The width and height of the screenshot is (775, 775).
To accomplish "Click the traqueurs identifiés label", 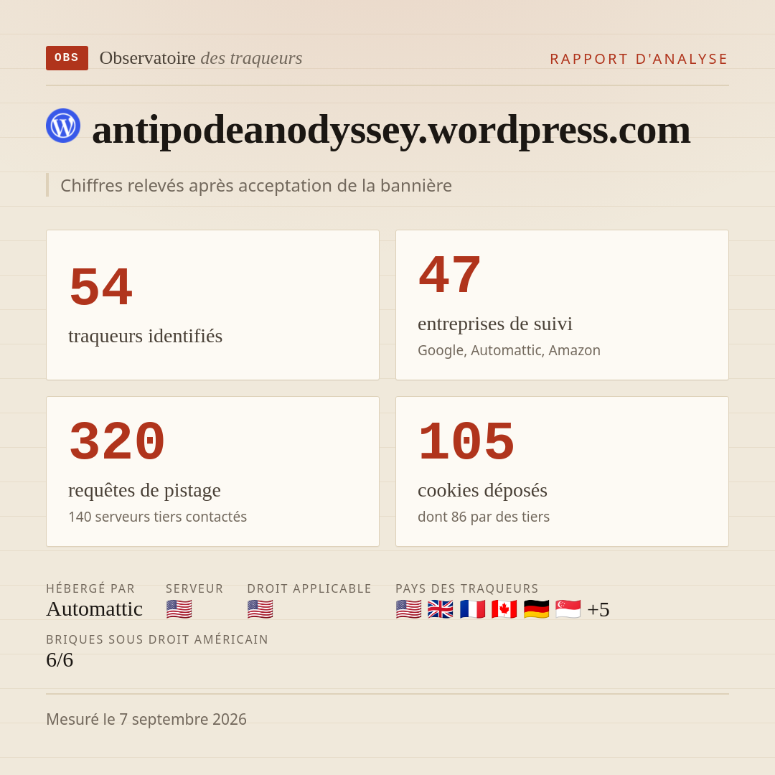I will (x=145, y=336).
